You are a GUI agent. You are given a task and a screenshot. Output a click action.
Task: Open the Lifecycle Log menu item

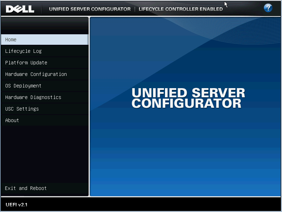[x=45, y=51]
